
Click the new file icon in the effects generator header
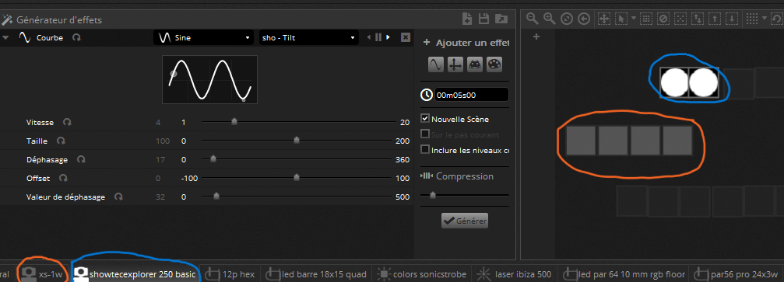click(x=467, y=19)
